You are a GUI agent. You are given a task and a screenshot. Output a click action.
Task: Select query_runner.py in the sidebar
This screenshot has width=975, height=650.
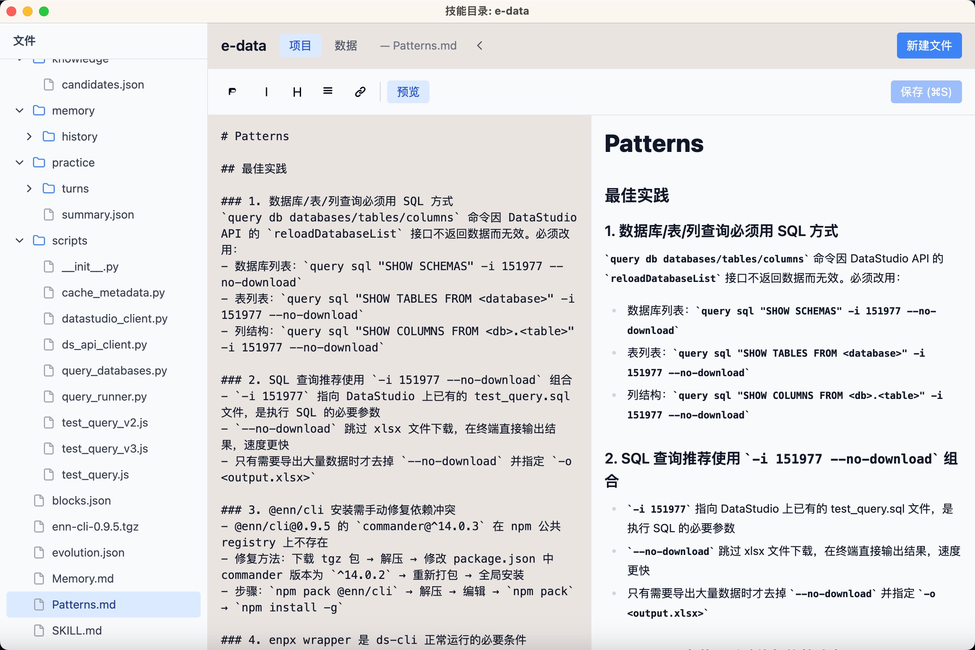tap(104, 397)
